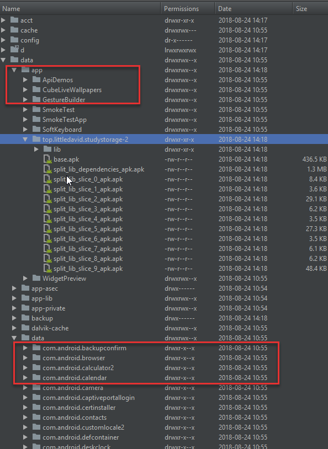Click the 29.1 KB size value
328x449 pixels.
tap(316, 199)
